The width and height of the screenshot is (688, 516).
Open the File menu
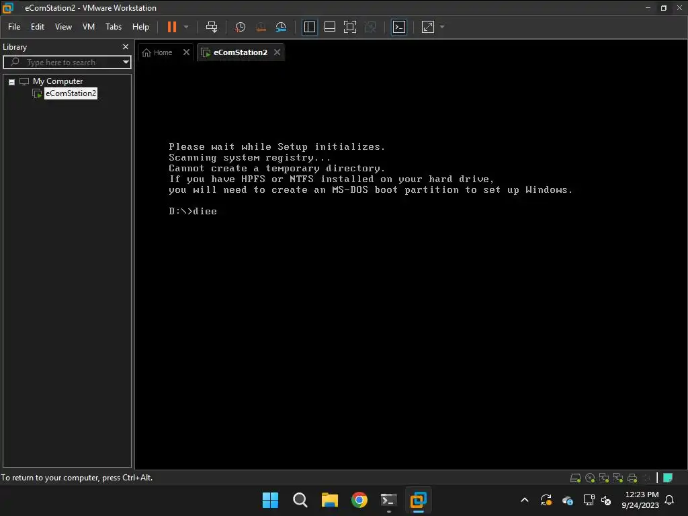point(14,27)
